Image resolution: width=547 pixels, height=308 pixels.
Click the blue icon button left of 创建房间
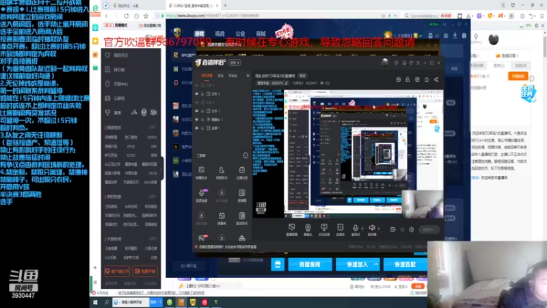pos(278,264)
